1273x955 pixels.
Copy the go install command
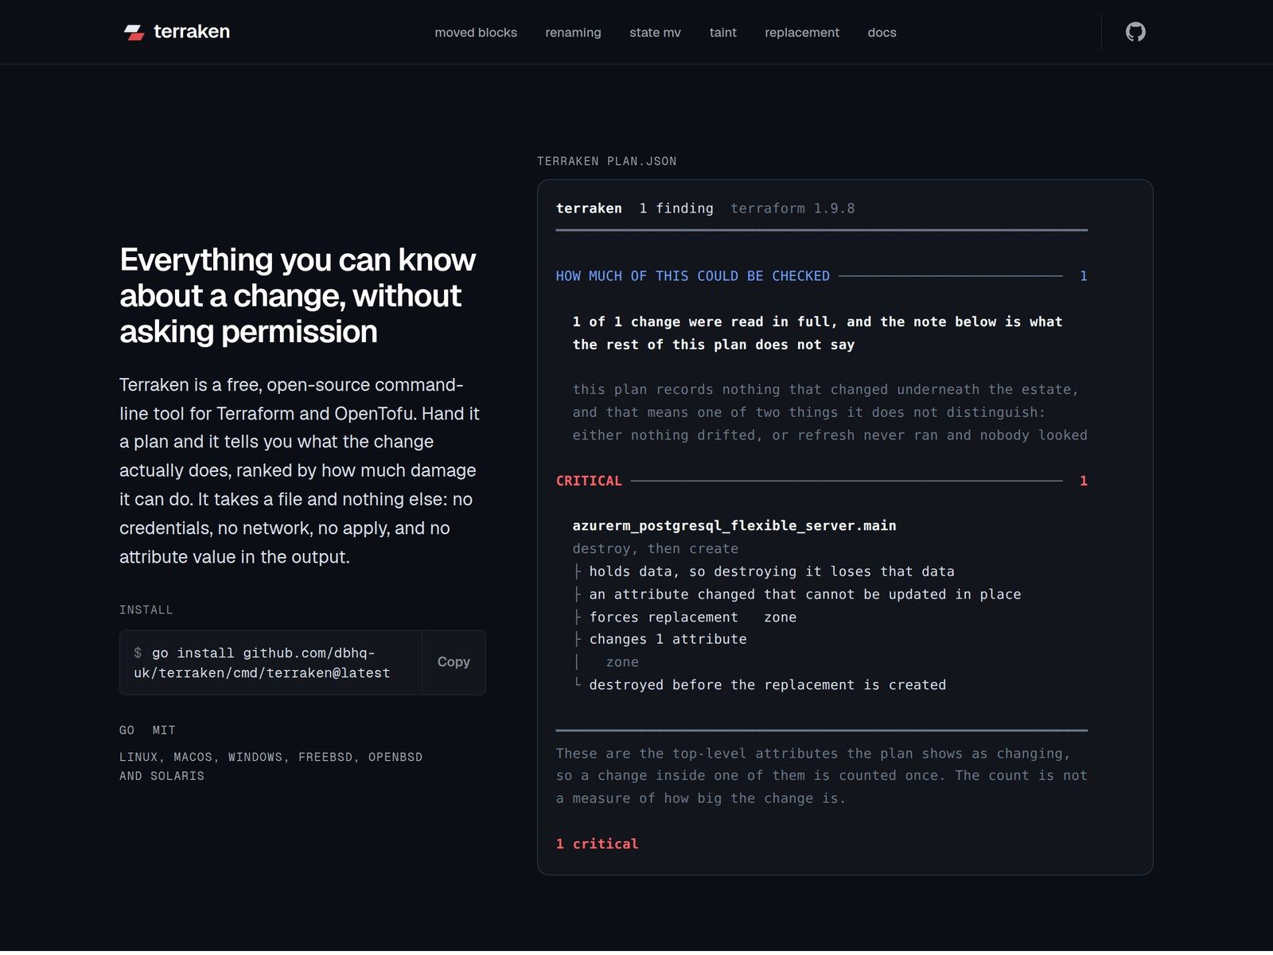coord(454,662)
